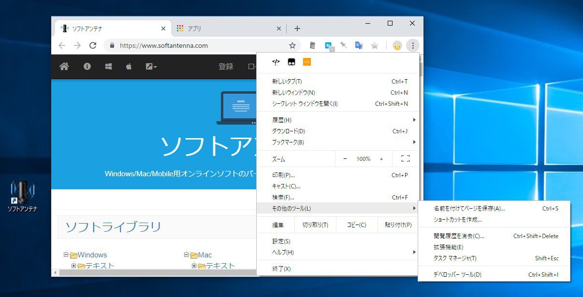Click the Windows logo icon on navbar
The image size is (583, 297).
[108, 67]
